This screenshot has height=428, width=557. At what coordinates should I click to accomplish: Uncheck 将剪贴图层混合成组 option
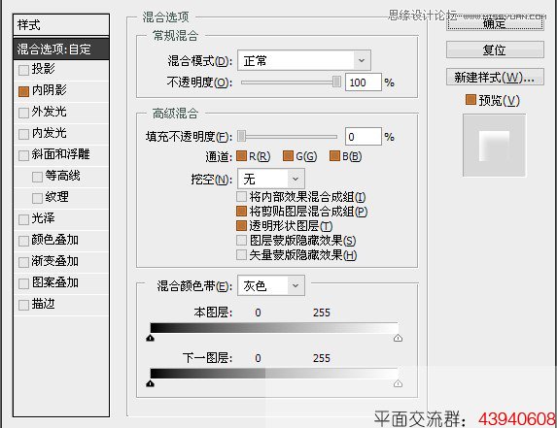point(241,212)
